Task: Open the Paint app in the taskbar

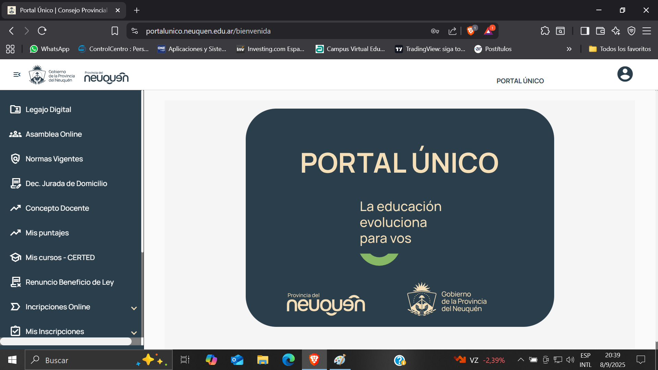Action: click(340, 360)
